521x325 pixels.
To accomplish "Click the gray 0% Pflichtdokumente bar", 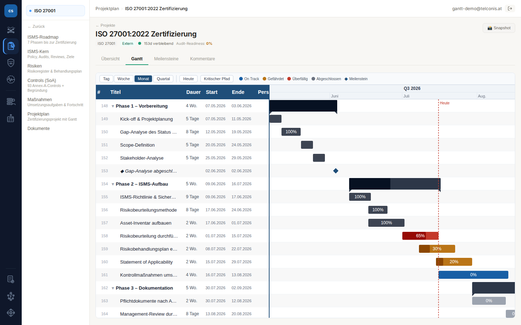I will pyautogui.click(x=489, y=301).
